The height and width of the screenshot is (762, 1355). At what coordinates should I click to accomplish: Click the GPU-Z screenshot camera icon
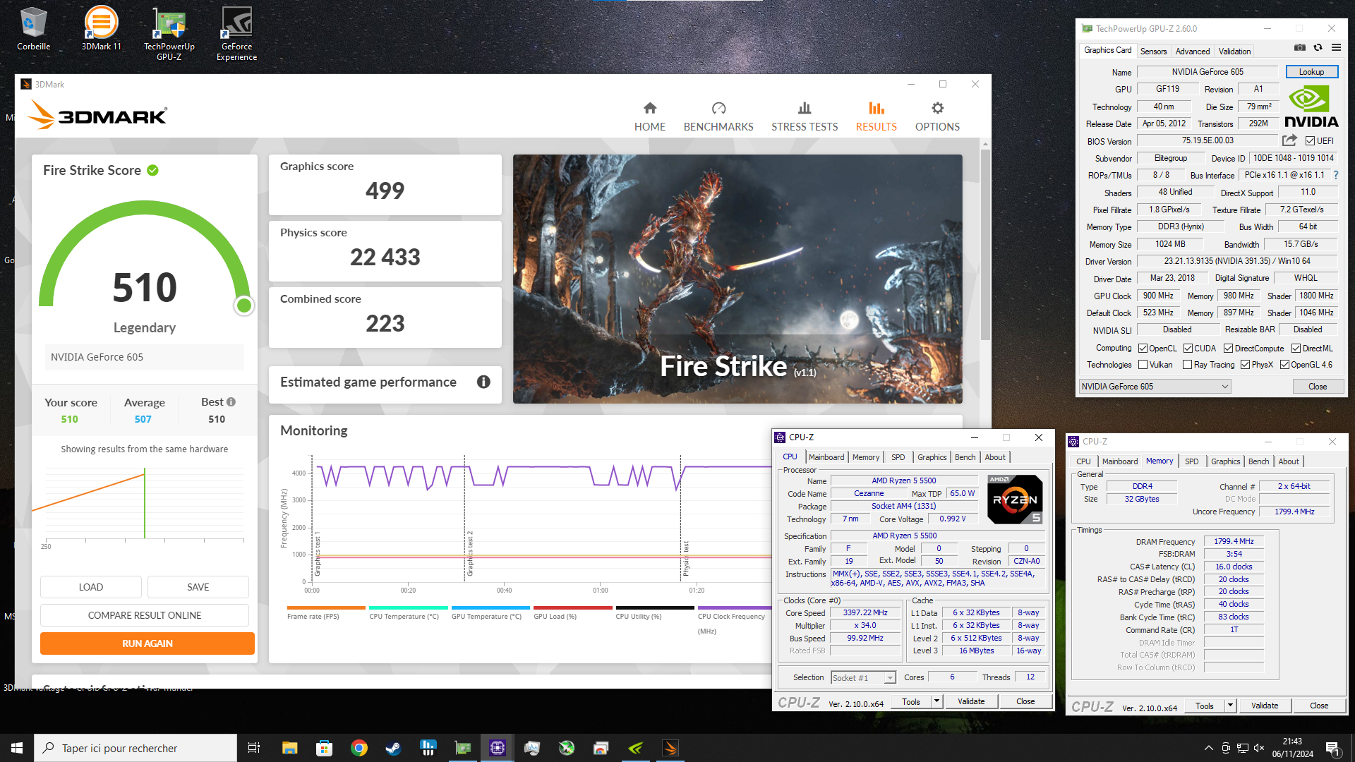[x=1299, y=48]
